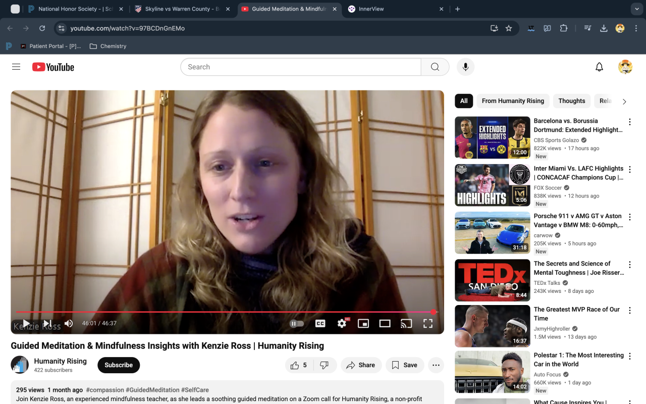Click the #SelfCare hashtag
Image resolution: width=646 pixels, height=404 pixels.
click(x=195, y=390)
